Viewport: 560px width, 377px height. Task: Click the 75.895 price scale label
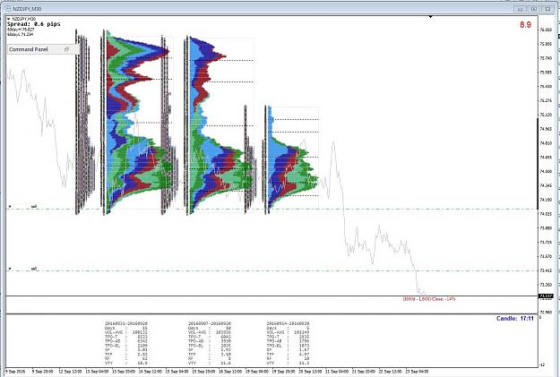coord(546,44)
